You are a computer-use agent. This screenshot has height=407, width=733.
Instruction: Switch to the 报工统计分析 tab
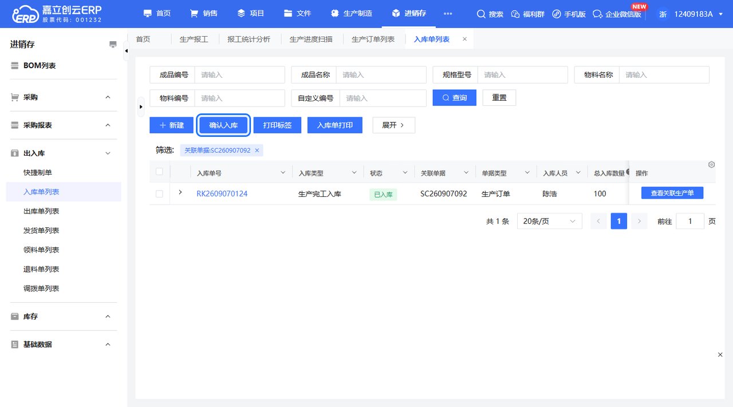click(x=249, y=39)
